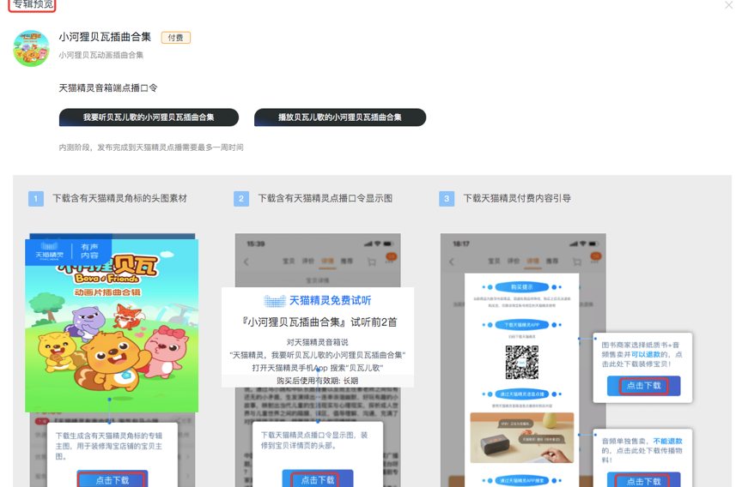Download the non-refundable audio promotion material
Screen dimensions: 742x487
tap(643, 480)
